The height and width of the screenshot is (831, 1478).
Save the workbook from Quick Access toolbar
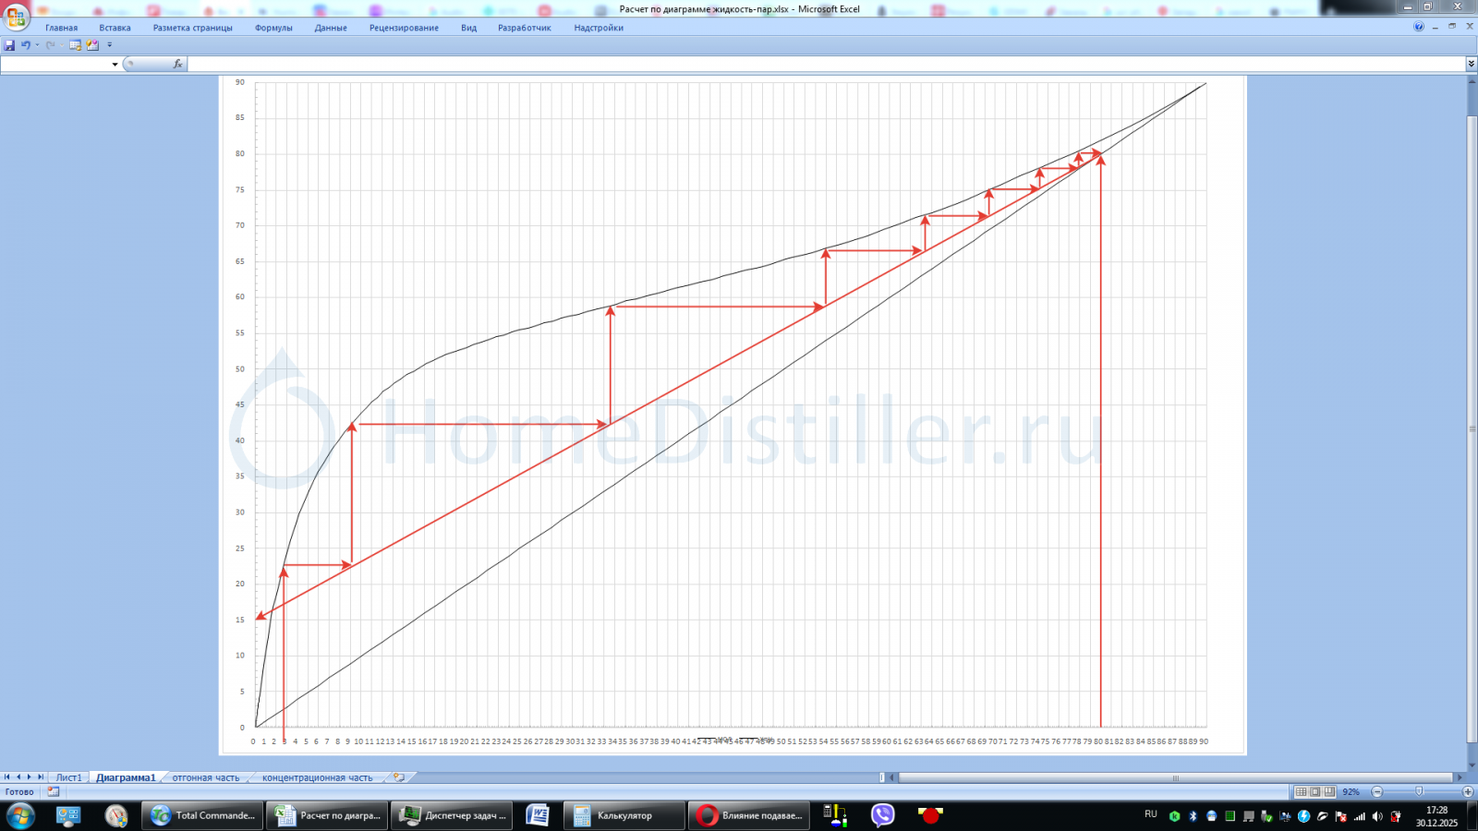click(x=9, y=45)
